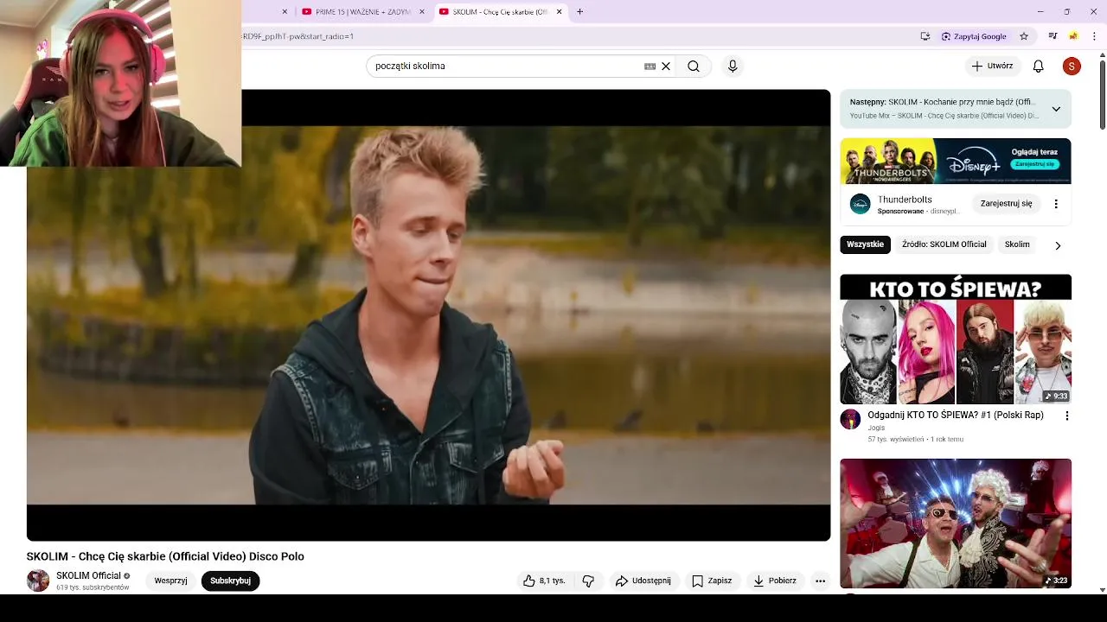The height and width of the screenshot is (622, 1107).
Task: Click the Utwórz create button
Action: (992, 67)
